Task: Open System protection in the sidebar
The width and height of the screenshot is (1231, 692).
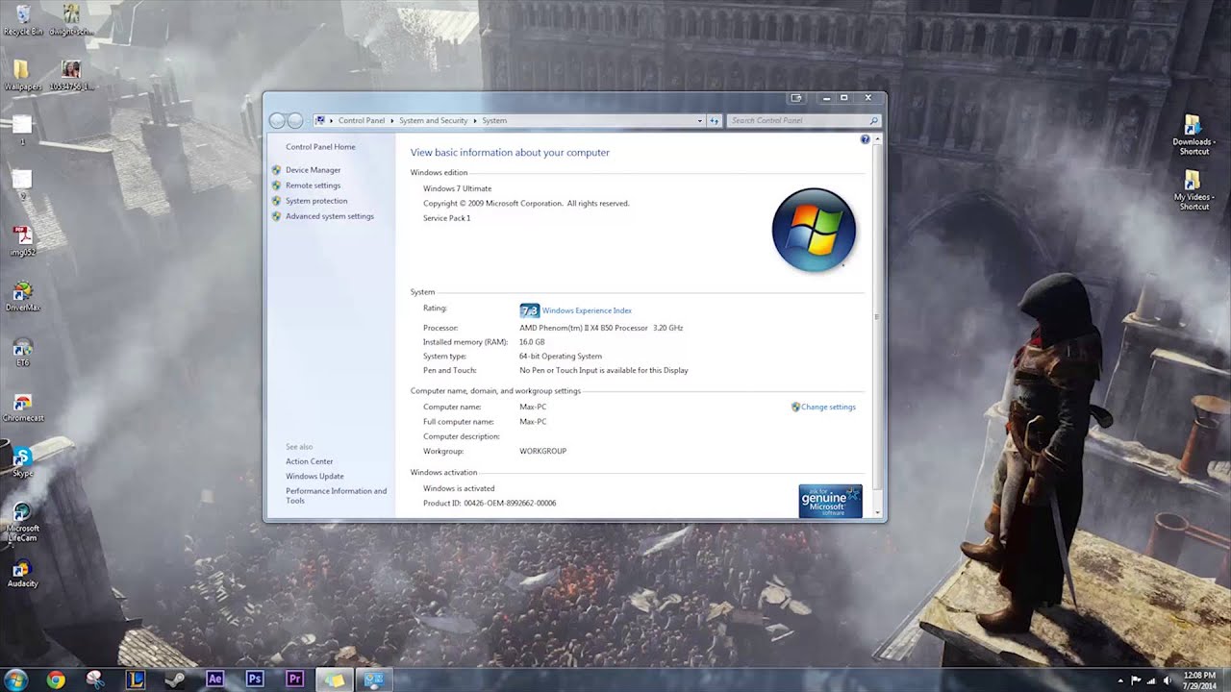Action: 316,201
